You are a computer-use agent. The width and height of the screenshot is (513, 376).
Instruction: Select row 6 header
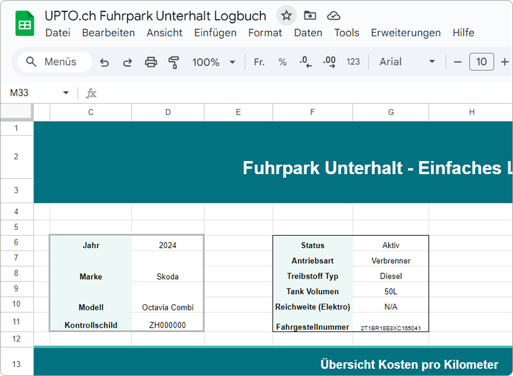(x=17, y=243)
